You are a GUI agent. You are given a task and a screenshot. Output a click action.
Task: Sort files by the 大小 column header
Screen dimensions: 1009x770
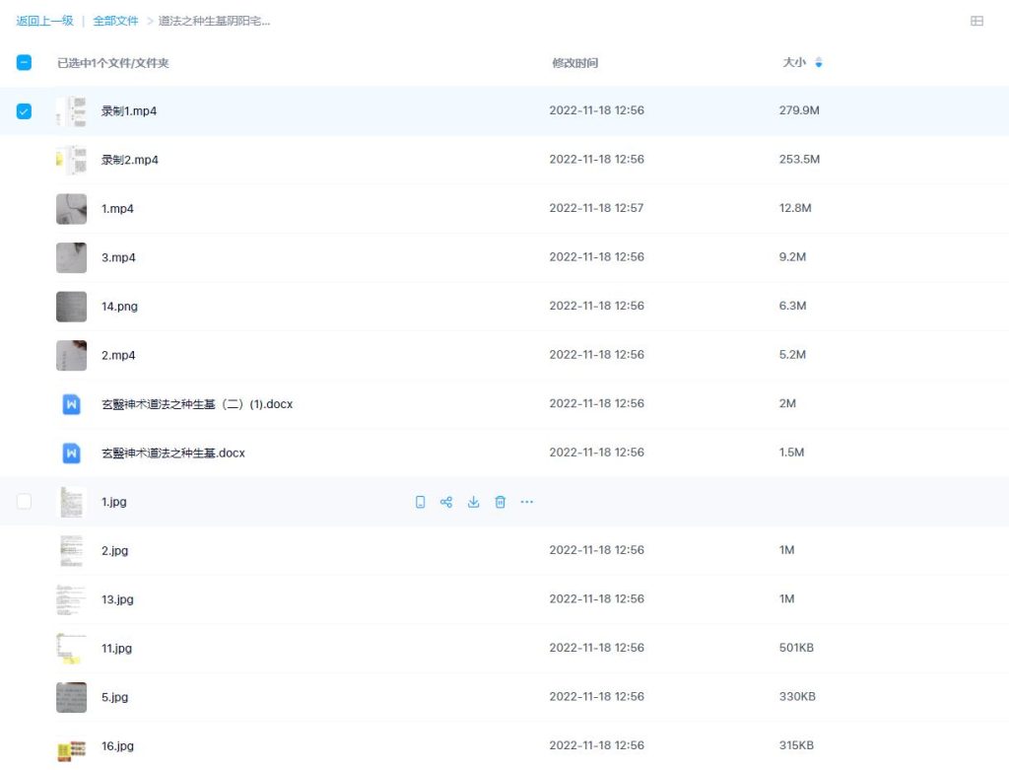click(x=793, y=63)
